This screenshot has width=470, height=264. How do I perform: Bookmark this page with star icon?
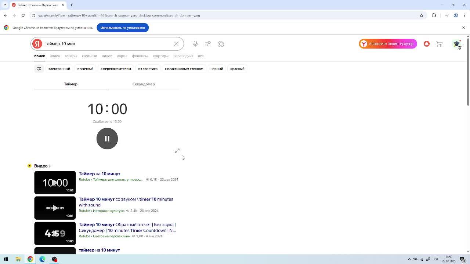click(x=422, y=15)
